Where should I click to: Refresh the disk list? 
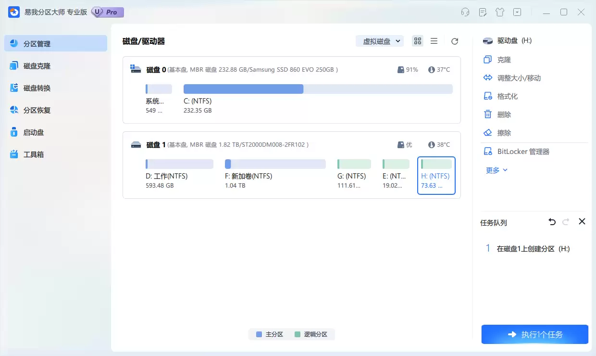[454, 41]
